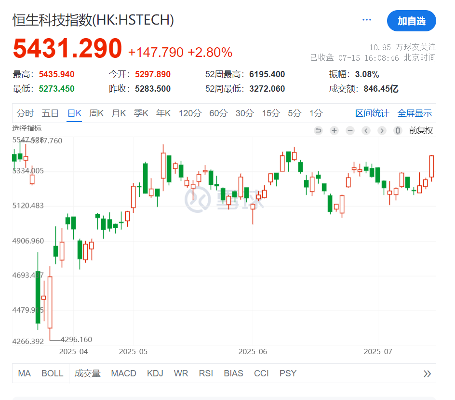This screenshot has height=400, width=455.
Task: Click the latest candlestick on chart
Action: 431,167
